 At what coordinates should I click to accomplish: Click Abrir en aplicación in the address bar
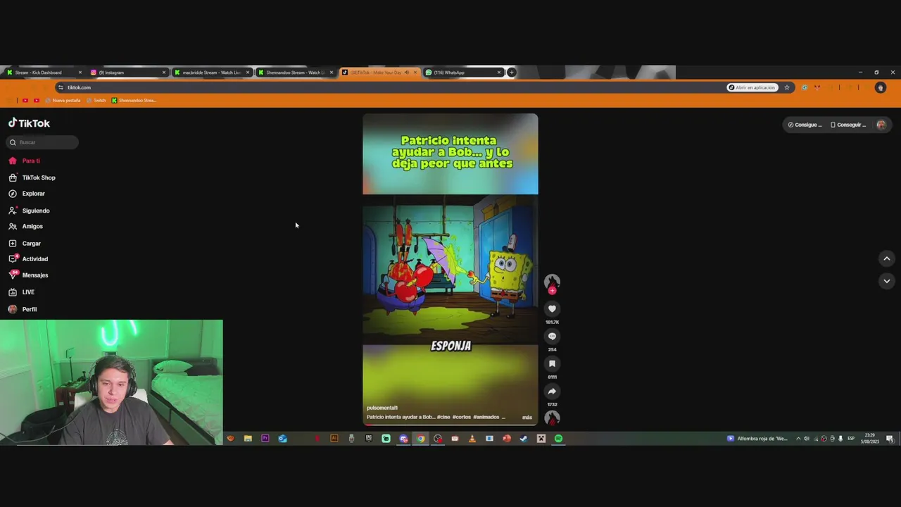coord(752,87)
